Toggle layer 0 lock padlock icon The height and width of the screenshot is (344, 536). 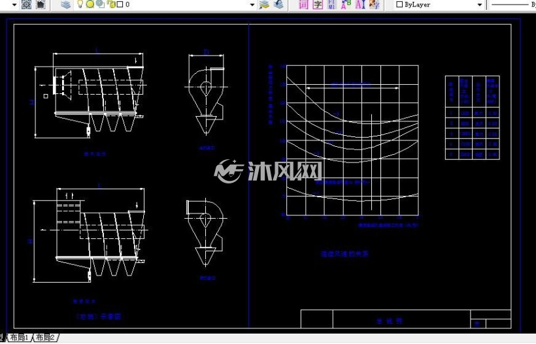pyautogui.click(x=111, y=5)
